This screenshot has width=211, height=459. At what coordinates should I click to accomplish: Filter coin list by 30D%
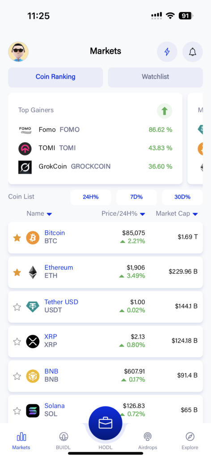(182, 197)
